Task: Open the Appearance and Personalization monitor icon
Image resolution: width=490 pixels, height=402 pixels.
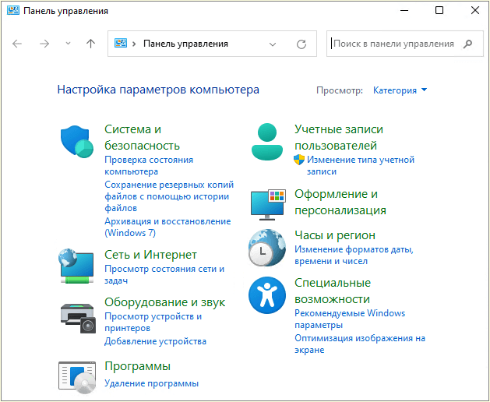Action: [268, 205]
